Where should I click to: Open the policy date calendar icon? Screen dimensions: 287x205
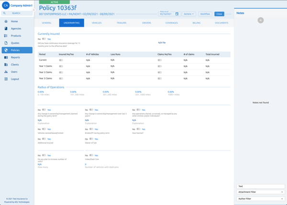click(x=177, y=14)
